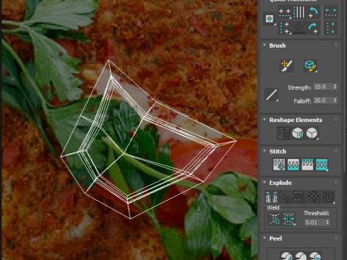Image resolution: width=347 pixels, height=260 pixels.
Task: Click Flatten by Material ID icon
Action: [x=314, y=197]
